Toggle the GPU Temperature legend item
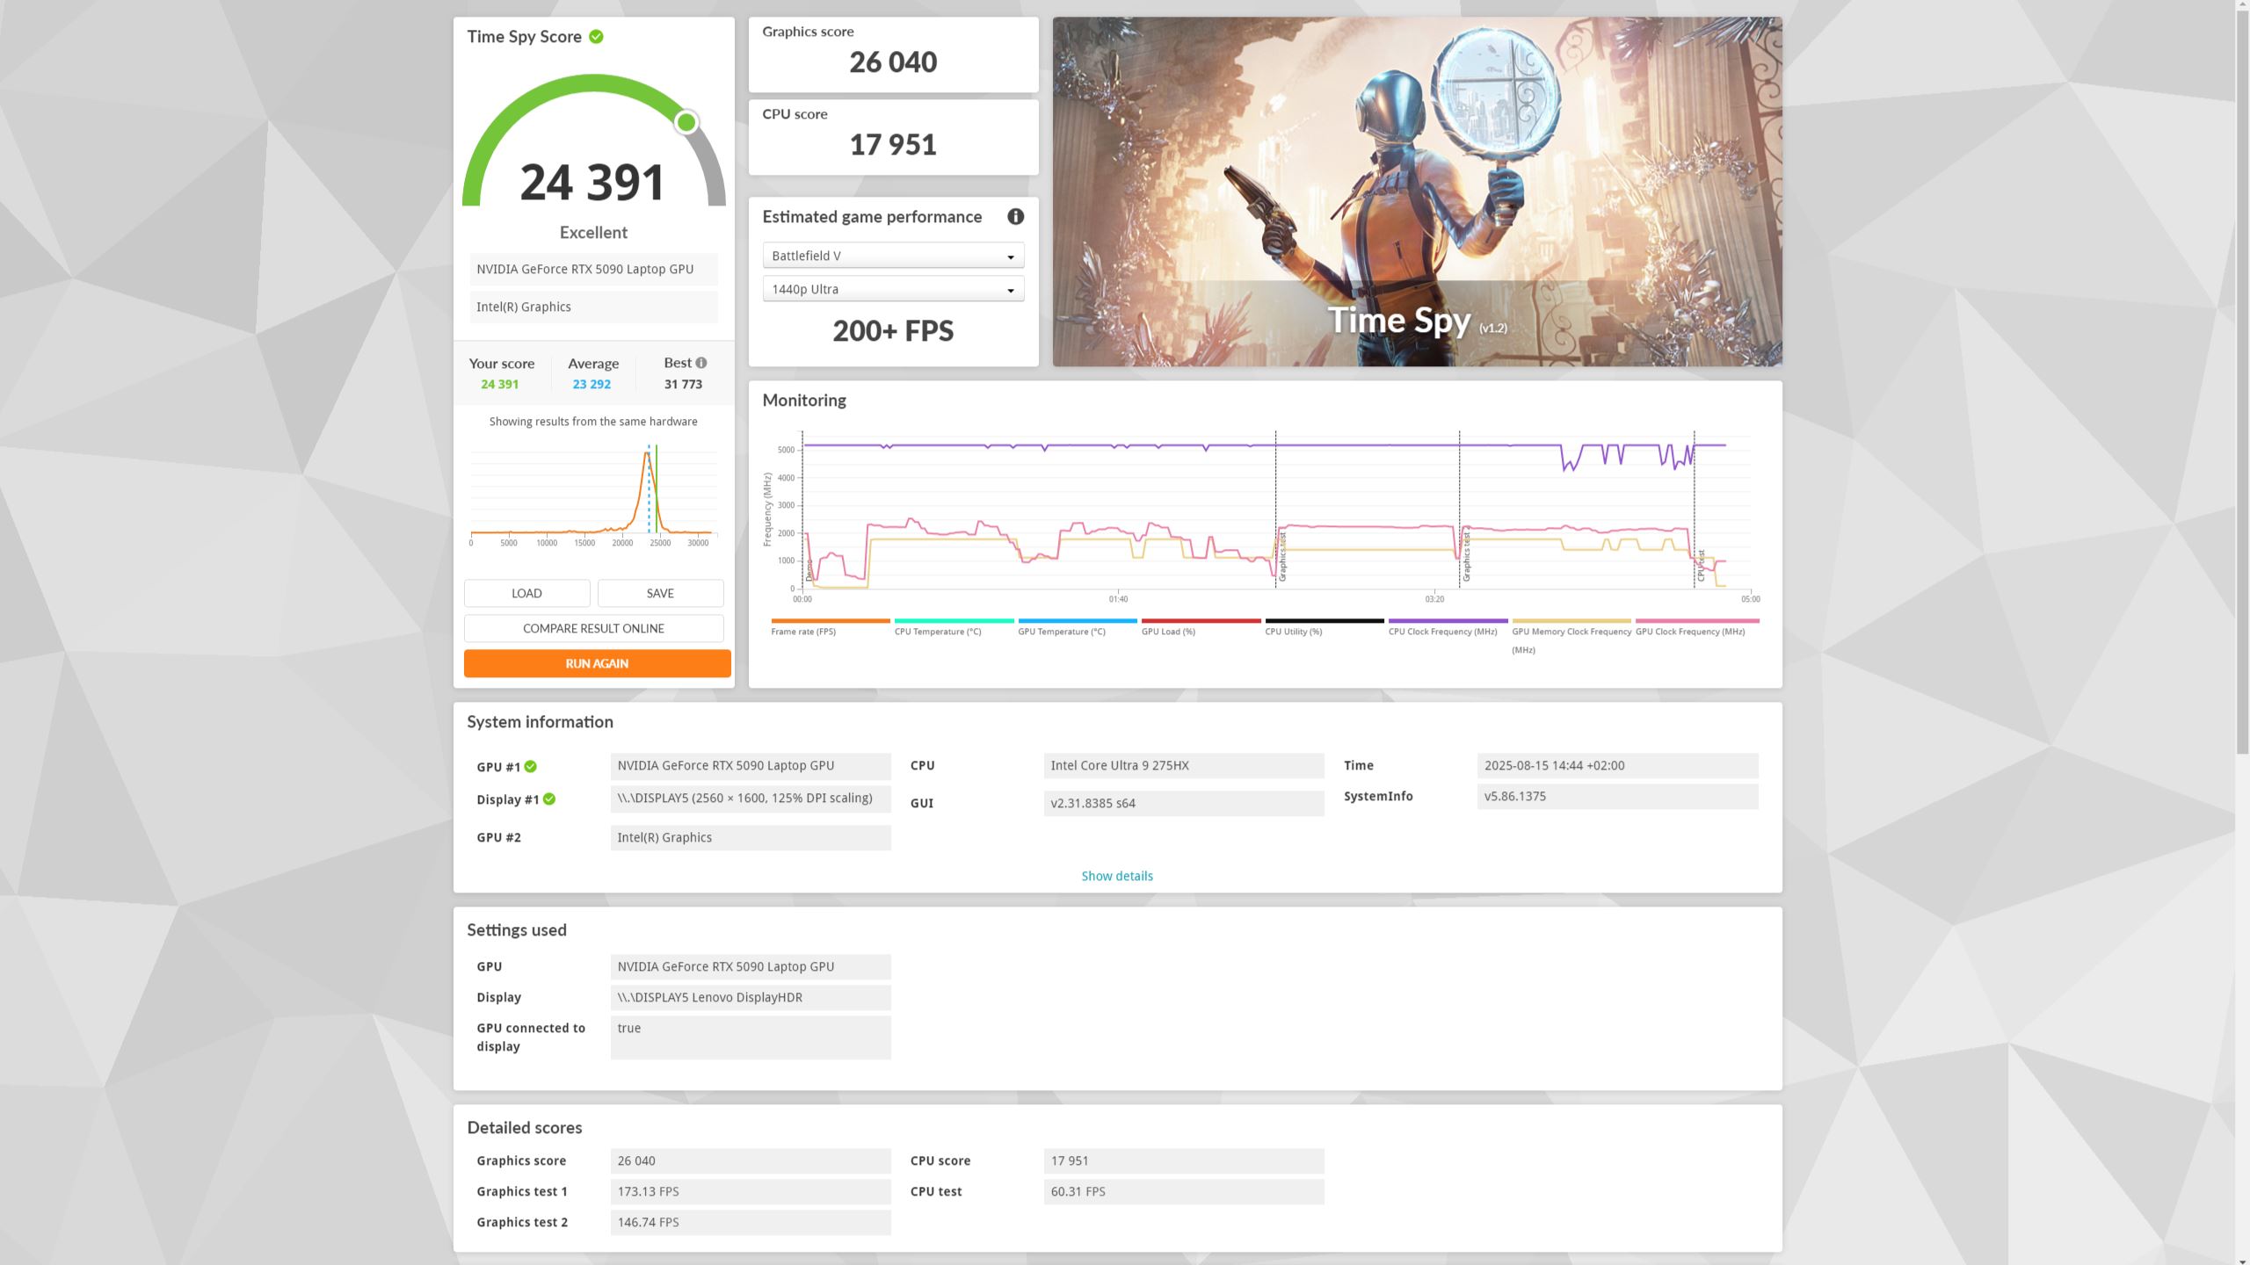 coord(1077,627)
